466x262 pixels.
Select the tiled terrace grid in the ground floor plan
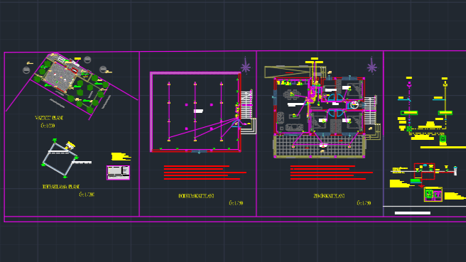coord(320,146)
